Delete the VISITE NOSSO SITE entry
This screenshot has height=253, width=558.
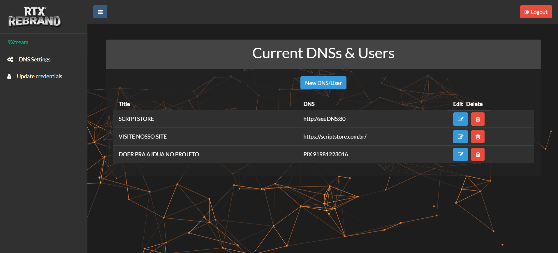coord(478,137)
